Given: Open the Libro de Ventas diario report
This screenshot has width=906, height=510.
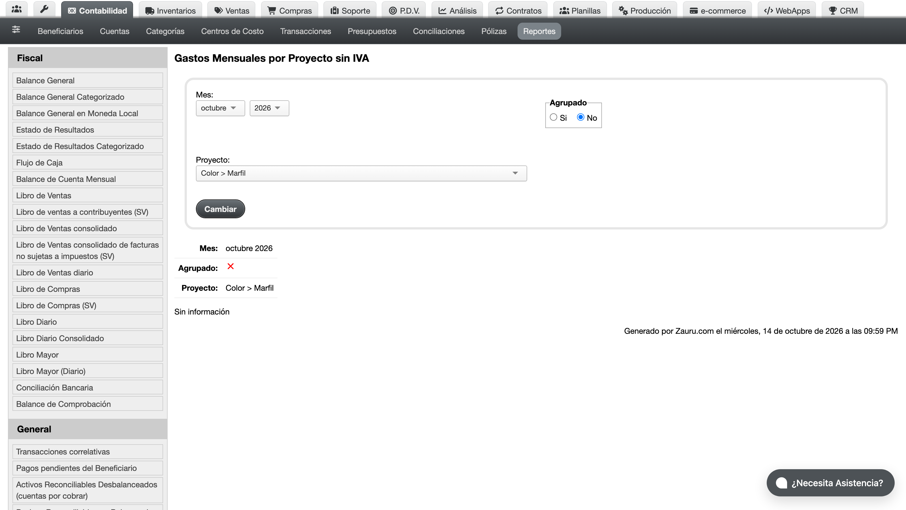Looking at the screenshot, I should click(x=87, y=272).
